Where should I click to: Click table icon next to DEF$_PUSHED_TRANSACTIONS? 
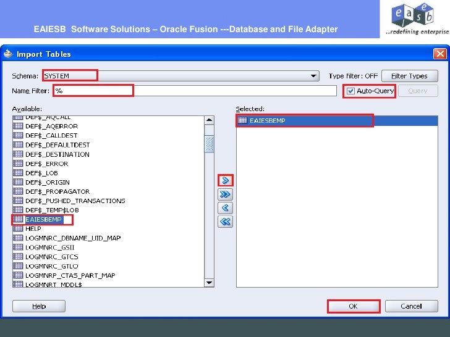(18, 201)
